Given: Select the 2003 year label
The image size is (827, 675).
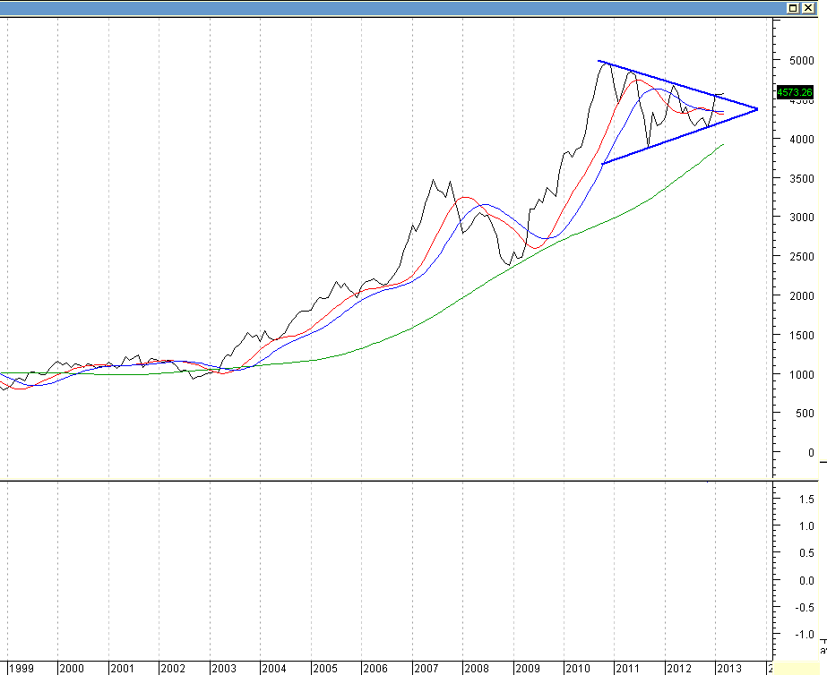Looking at the screenshot, I should (223, 668).
